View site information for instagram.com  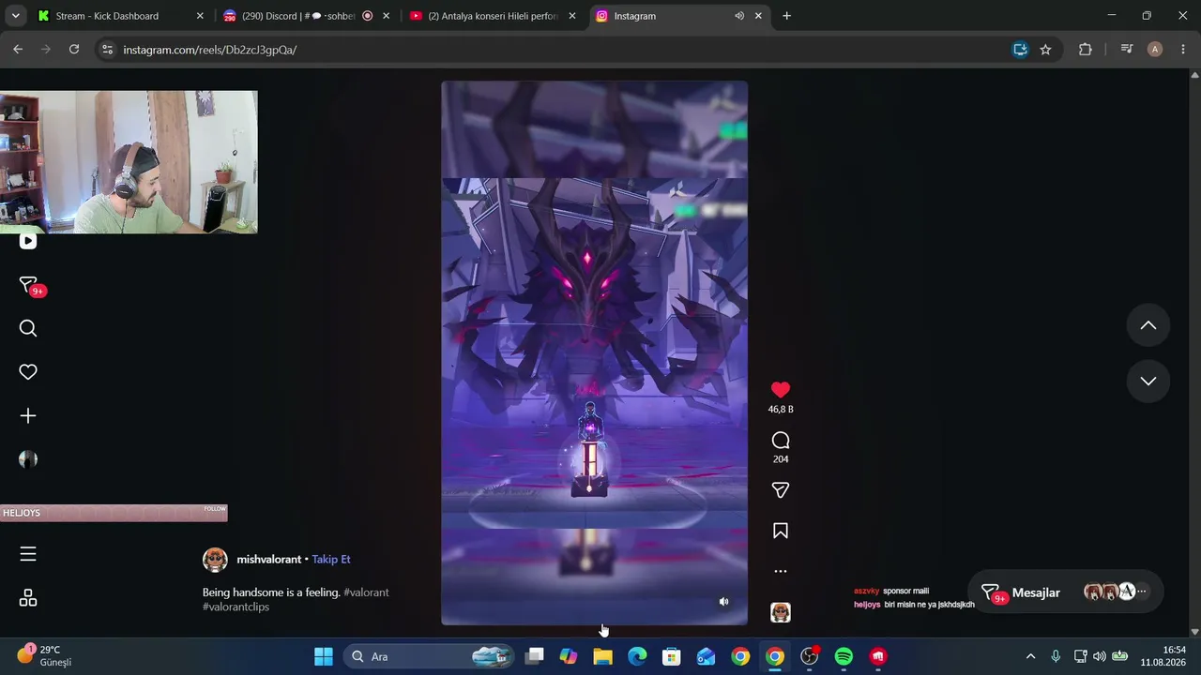[x=107, y=50]
